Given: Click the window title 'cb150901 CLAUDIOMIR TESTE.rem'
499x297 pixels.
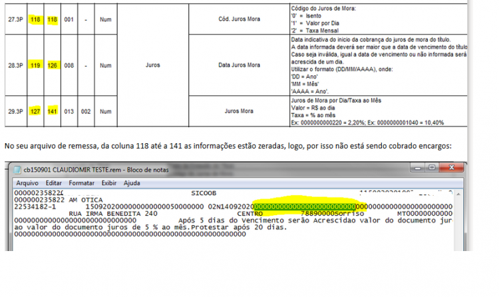Looking at the screenshot, I should [x=73, y=170].
